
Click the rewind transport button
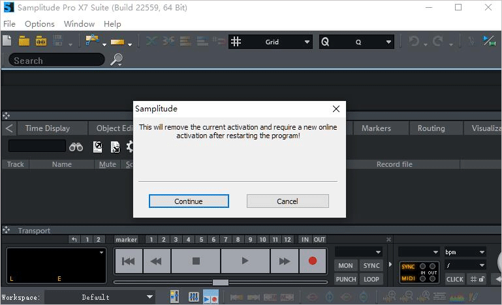(x=157, y=261)
